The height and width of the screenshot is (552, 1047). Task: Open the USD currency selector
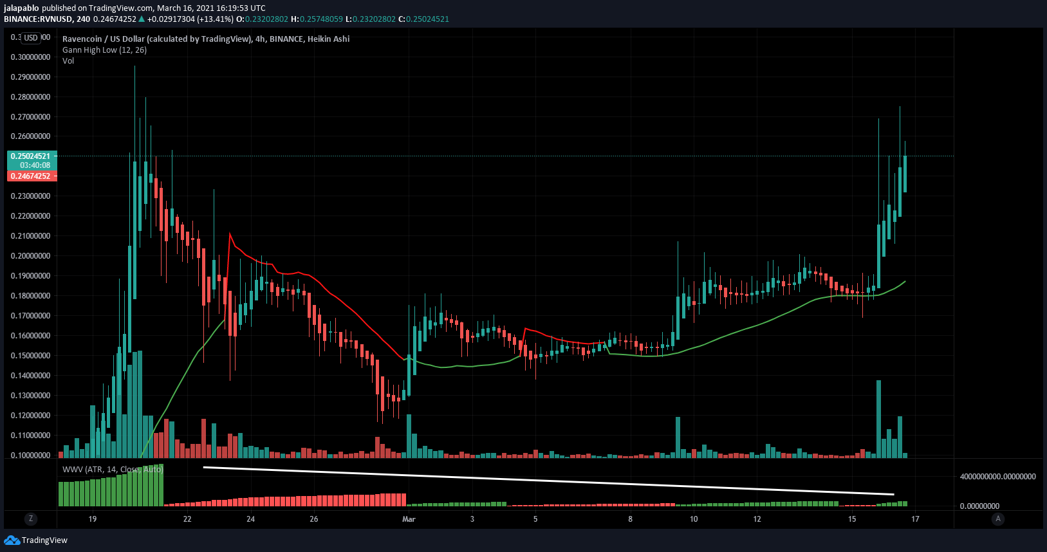pyautogui.click(x=31, y=38)
